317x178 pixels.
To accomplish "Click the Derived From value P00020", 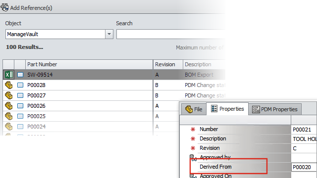I will [x=302, y=167].
